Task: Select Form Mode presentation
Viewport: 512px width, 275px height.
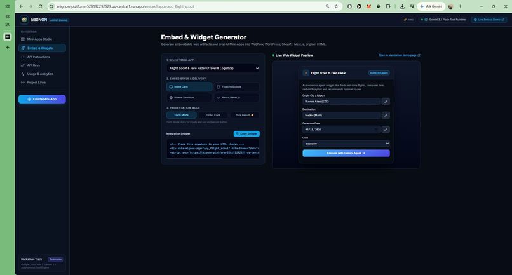Action: pos(182,115)
